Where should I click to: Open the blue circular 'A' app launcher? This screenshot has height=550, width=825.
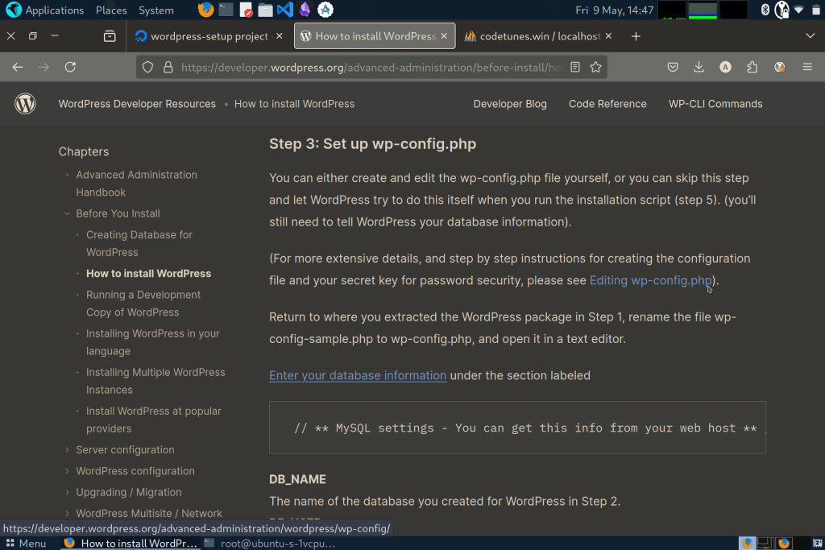(x=325, y=10)
